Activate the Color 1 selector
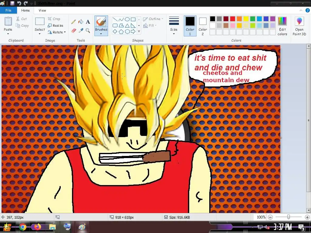311x233 pixels. pyautogui.click(x=190, y=26)
